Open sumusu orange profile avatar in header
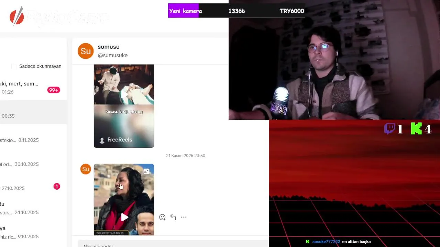This screenshot has height=247, width=440. 86,51
